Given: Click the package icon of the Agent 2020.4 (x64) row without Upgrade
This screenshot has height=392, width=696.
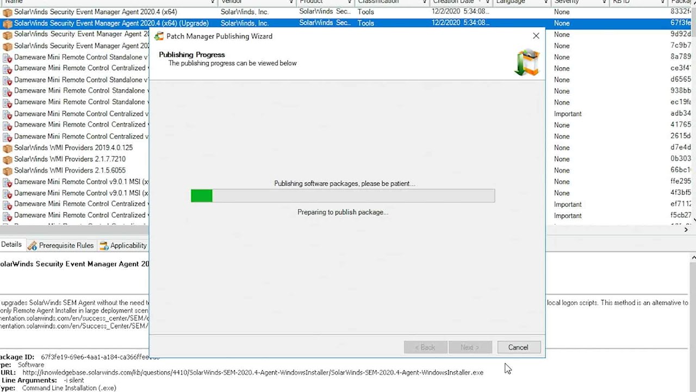Looking at the screenshot, I should pos(8,12).
